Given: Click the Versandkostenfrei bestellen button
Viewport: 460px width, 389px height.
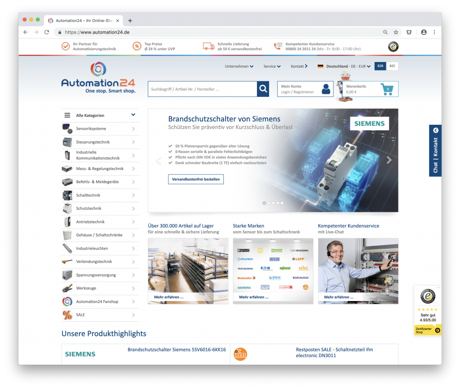Looking at the screenshot, I should [x=196, y=179].
